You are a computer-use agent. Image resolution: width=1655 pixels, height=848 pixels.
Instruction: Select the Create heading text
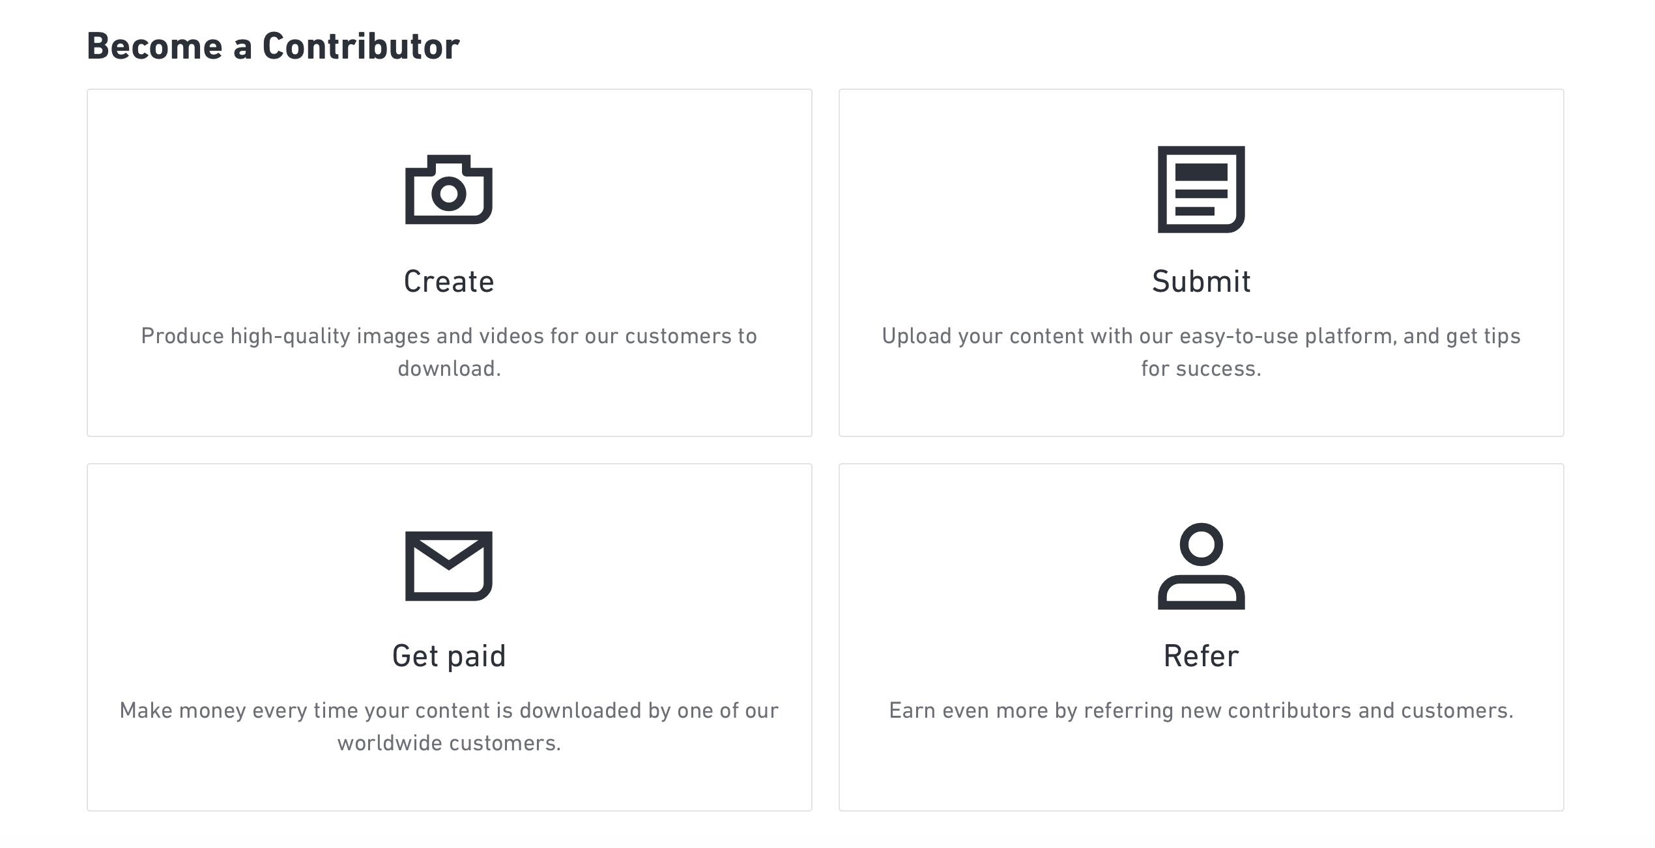click(449, 282)
